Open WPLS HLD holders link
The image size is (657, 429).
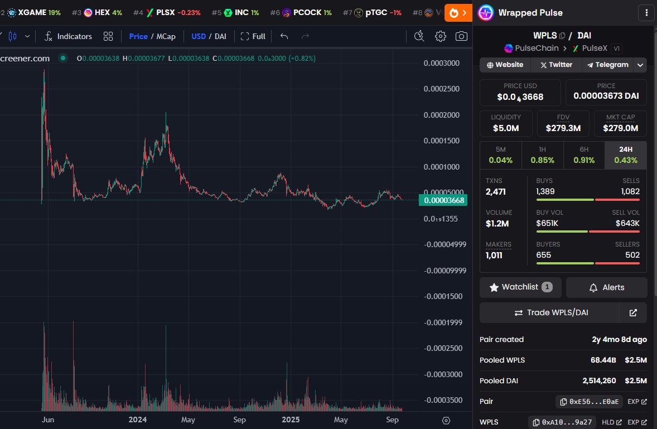(x=612, y=422)
